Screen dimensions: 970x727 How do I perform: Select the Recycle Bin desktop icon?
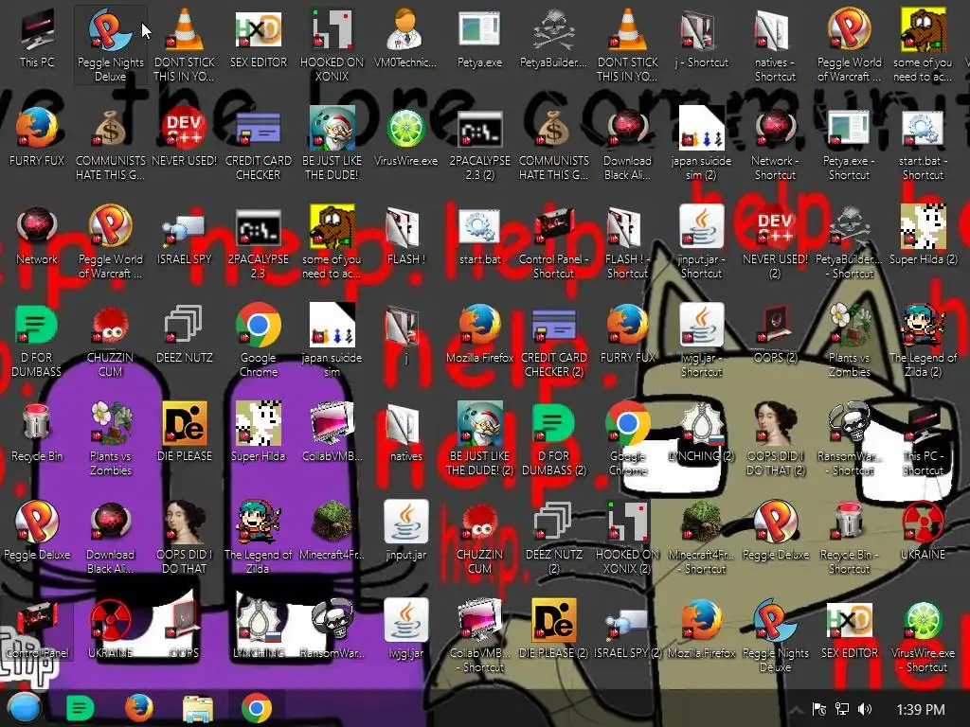point(37,432)
